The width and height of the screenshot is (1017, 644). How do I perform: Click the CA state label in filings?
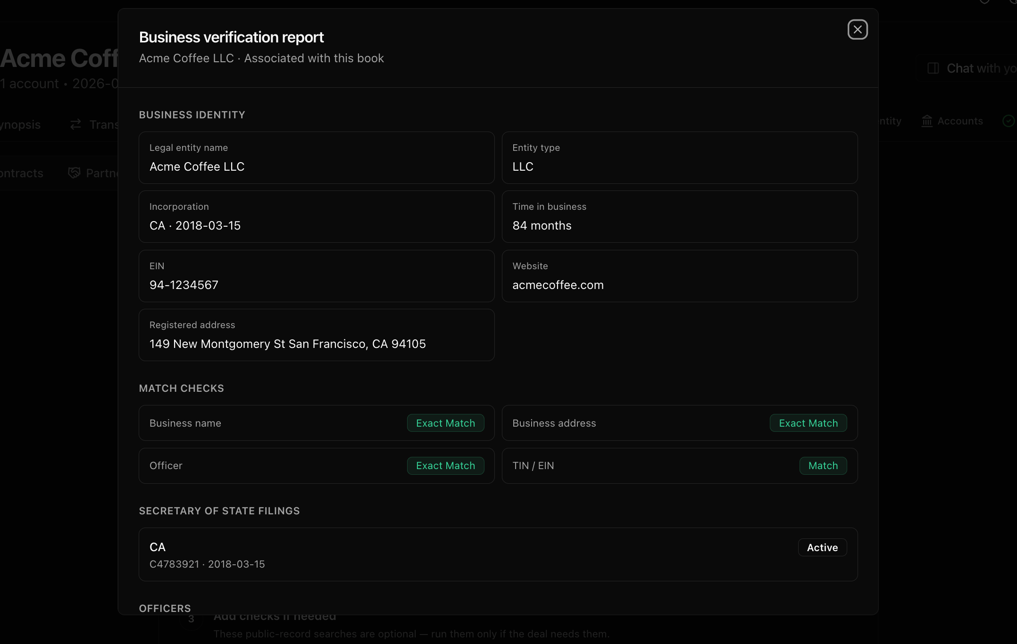coord(158,547)
